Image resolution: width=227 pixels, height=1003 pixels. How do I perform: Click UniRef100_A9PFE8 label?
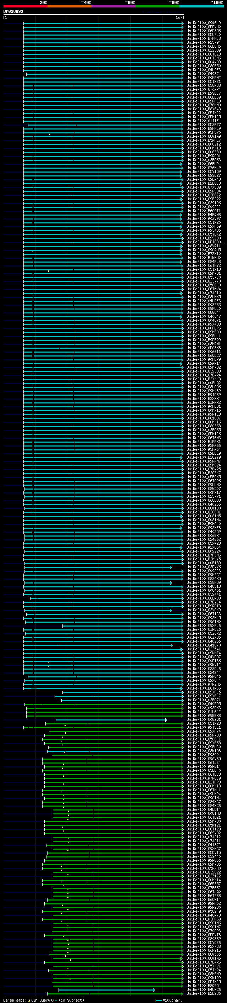[204, 101]
